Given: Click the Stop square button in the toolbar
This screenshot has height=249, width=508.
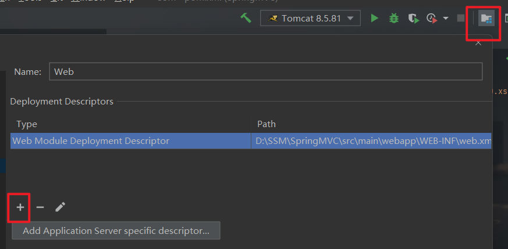Looking at the screenshot, I should coord(461,18).
